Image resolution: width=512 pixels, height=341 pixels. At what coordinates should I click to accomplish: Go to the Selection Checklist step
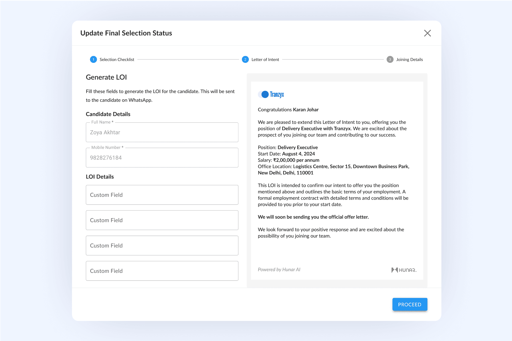pyautogui.click(x=117, y=59)
